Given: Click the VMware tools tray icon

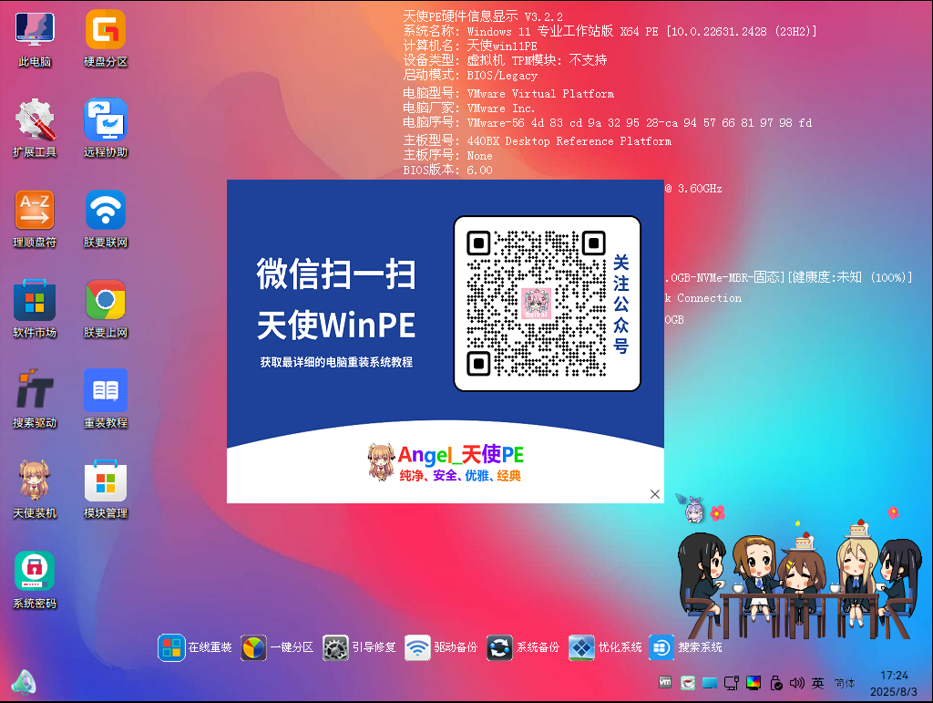Looking at the screenshot, I should [x=665, y=683].
